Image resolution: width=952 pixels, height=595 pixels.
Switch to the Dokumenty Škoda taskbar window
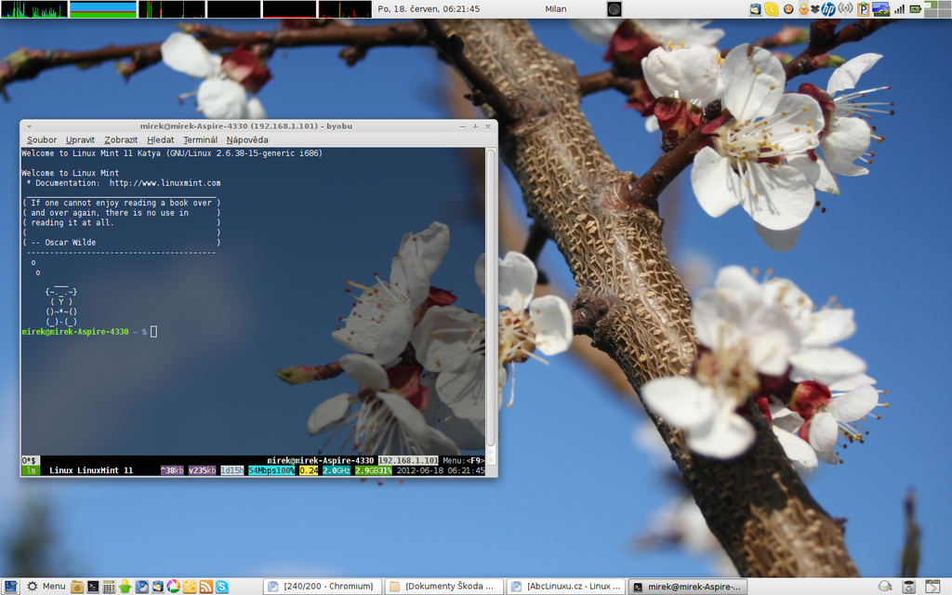(443, 587)
